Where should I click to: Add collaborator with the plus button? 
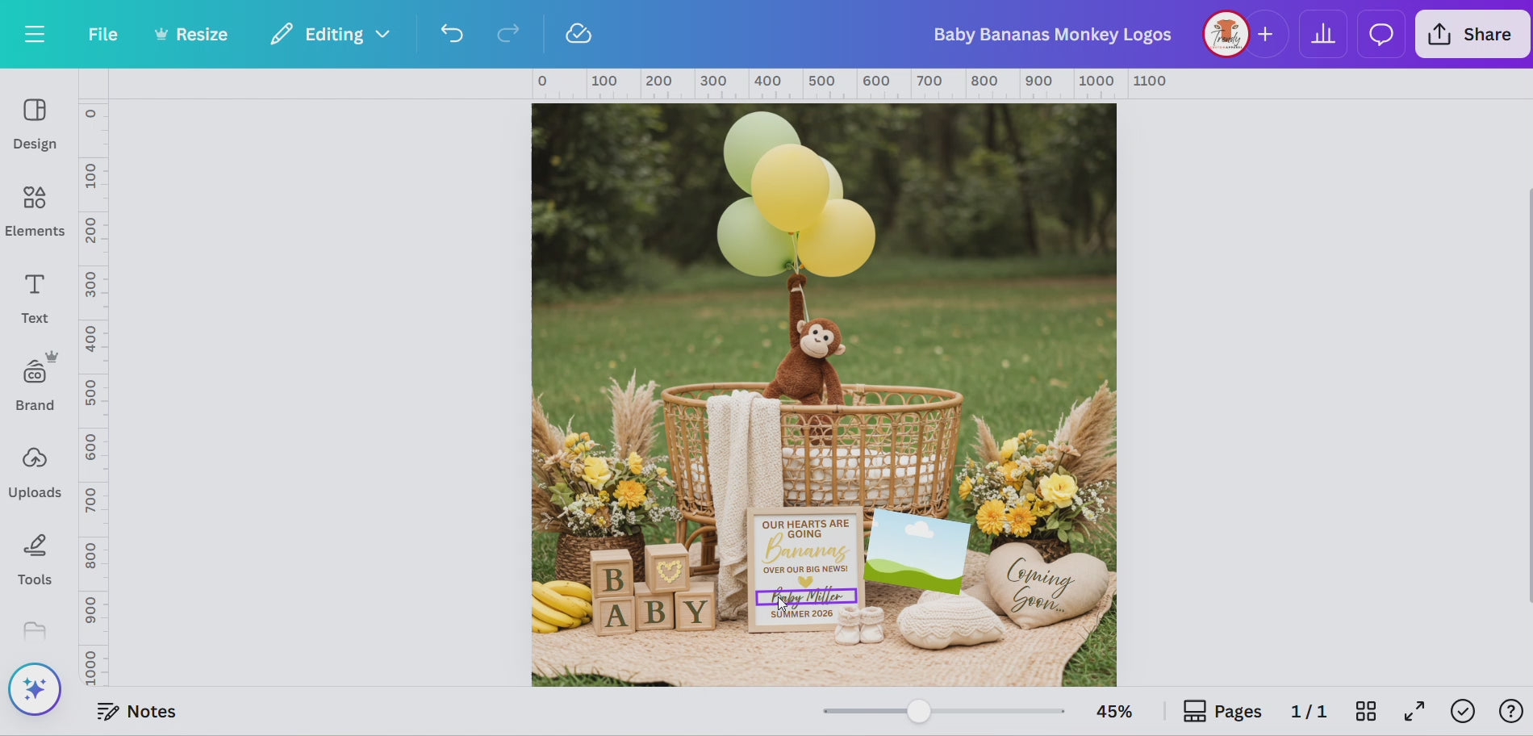[1266, 34]
